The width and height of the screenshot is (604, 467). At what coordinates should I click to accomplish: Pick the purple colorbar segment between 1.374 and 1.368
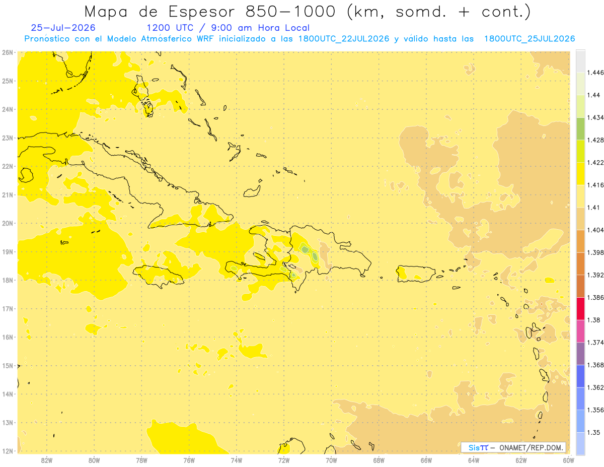coord(580,354)
